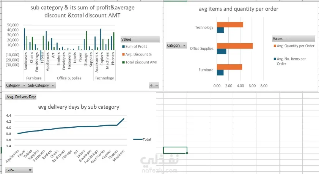Click the Machines point on the delivery line
Screen dimensions: 319x174
click(124, 119)
